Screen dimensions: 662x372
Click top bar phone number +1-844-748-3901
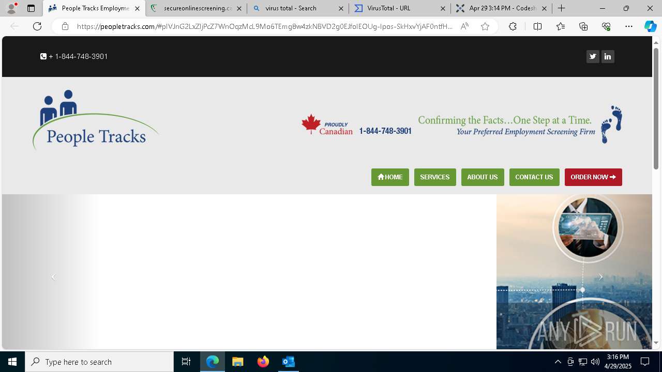click(x=74, y=57)
